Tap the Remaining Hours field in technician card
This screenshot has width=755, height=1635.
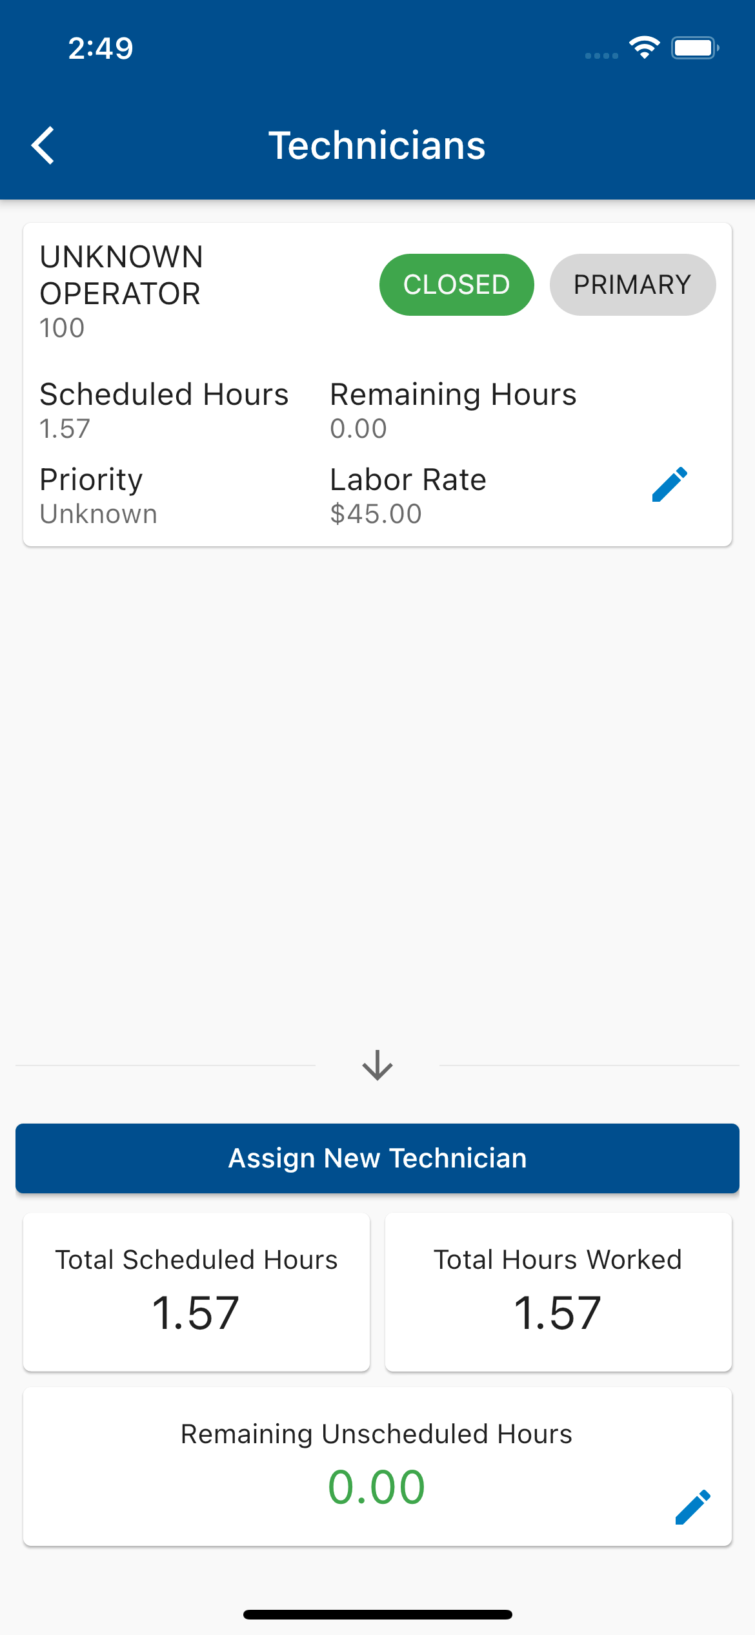coord(453,411)
